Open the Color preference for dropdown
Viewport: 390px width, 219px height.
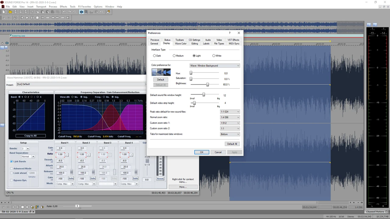click(214, 66)
